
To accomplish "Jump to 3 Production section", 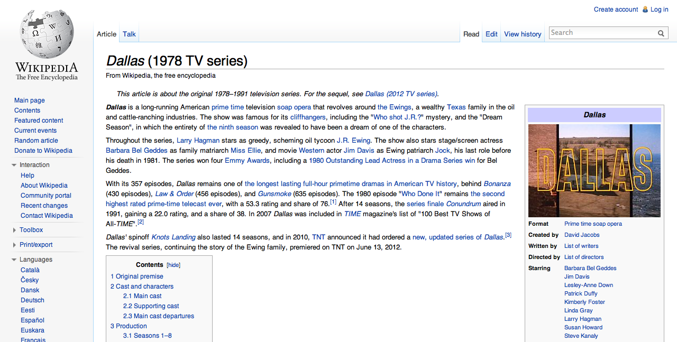I will pyautogui.click(x=129, y=326).
